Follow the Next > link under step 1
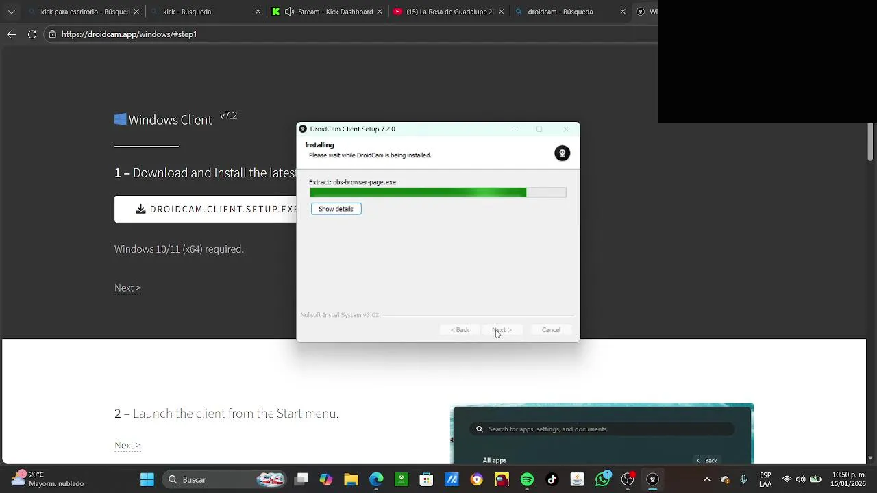 [x=127, y=288]
